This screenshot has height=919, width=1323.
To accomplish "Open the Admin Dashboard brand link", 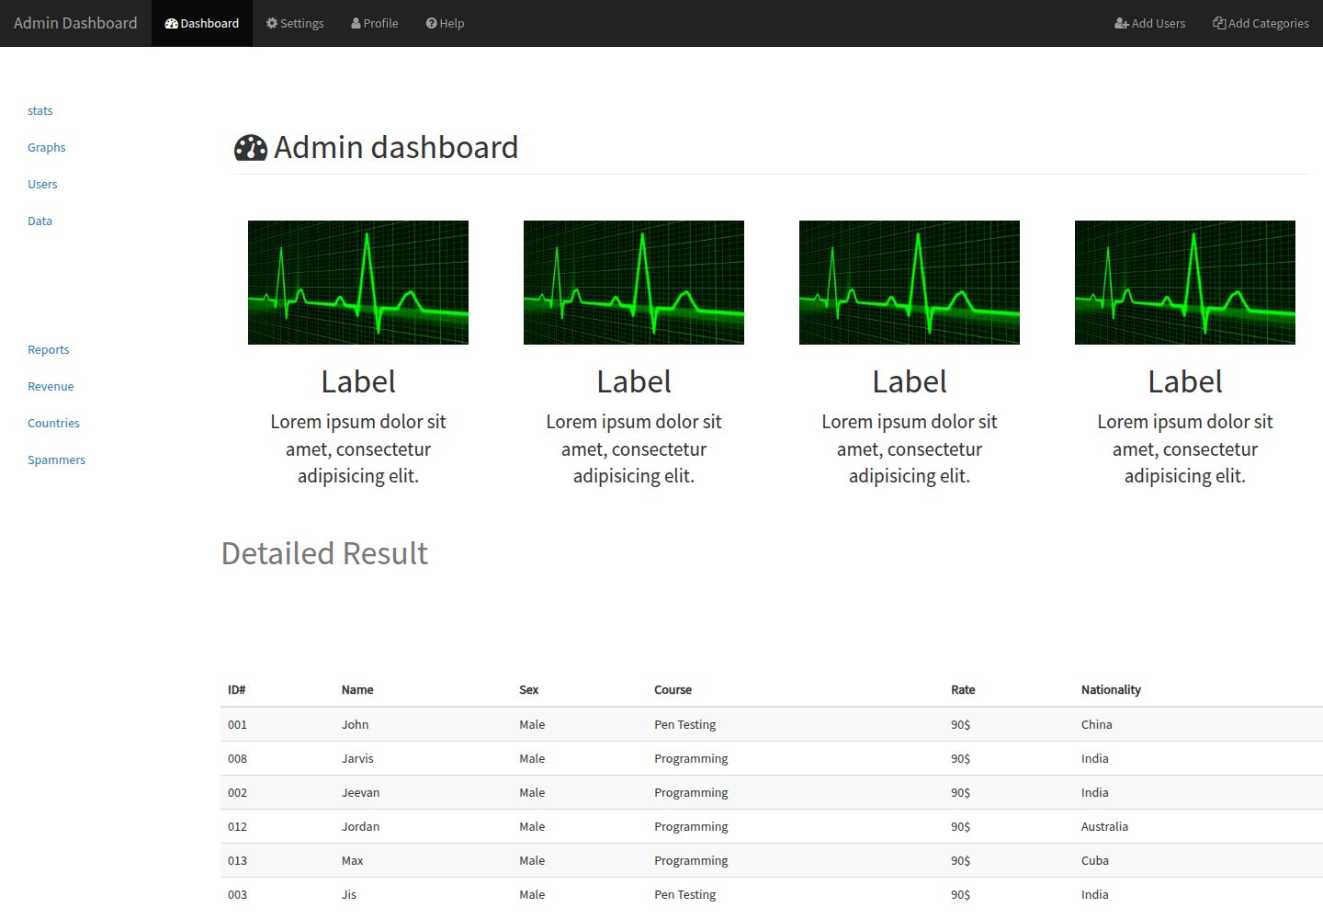I will click(x=75, y=23).
